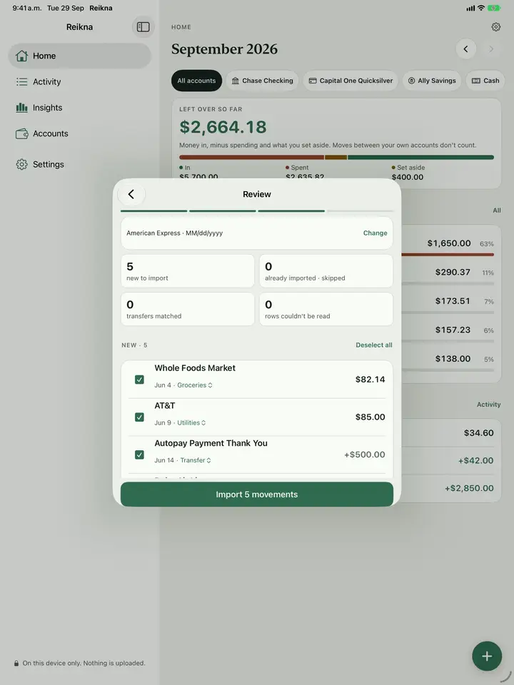The image size is (514, 685).
Task: Uncheck the Autopay Payment Thank You row
Action: [139, 455]
